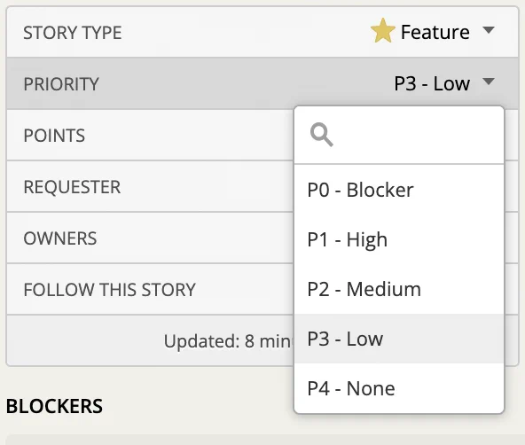Click the Requester row

click(150, 187)
